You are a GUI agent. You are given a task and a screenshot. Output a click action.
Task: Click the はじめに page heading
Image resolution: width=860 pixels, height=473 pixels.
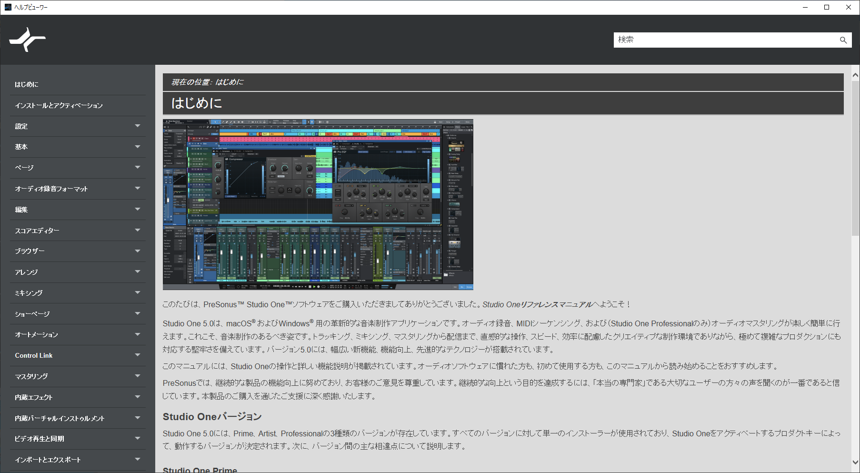[x=197, y=103]
